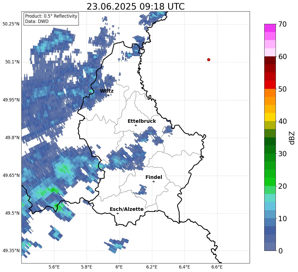This screenshot has height=272, width=298.
Task: Click the 49.5°N latitude label
Action: [x=12, y=213]
